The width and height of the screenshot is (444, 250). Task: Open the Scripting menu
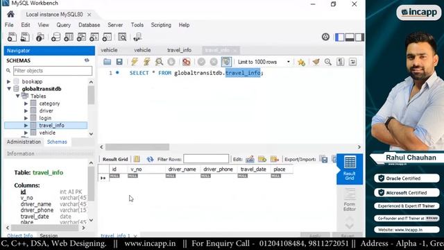click(x=161, y=25)
